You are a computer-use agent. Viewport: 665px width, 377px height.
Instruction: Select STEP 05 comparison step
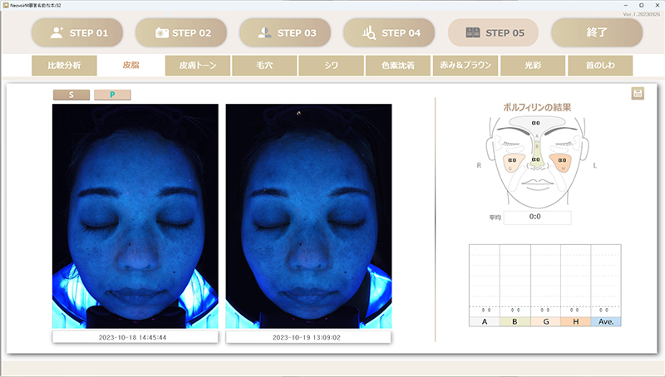(x=493, y=33)
